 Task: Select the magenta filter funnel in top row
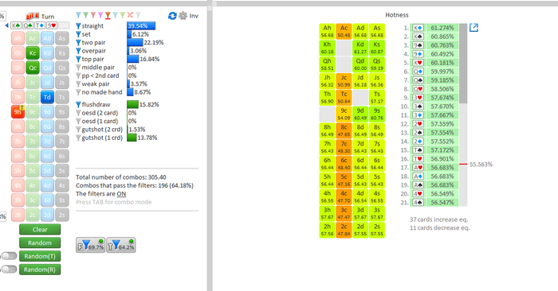click(x=100, y=15)
